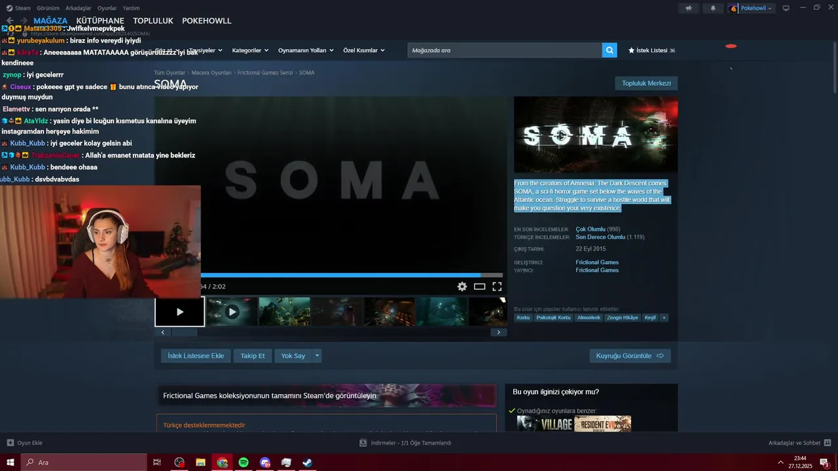Image resolution: width=838 pixels, height=471 pixels.
Task: Click Frictional Games Serisi breadcrumb
Action: coord(265,73)
